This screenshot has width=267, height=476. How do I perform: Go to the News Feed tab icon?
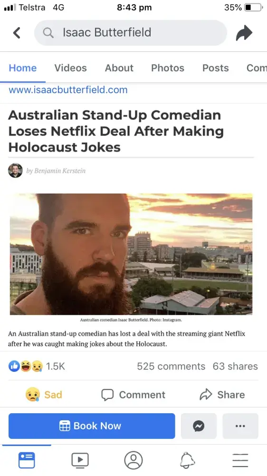27,460
